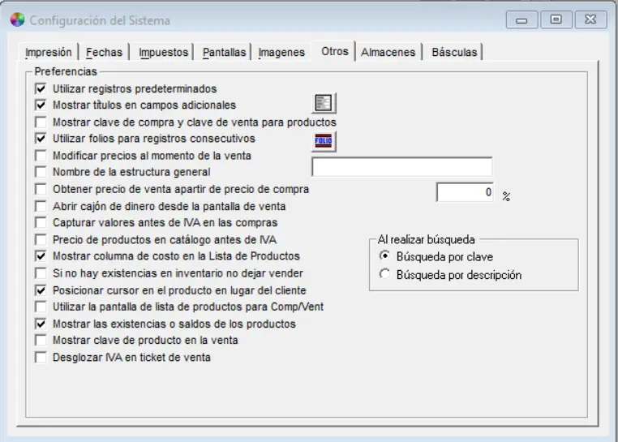Toggle Abrir cajón de dinero checkbox
The width and height of the screenshot is (618, 442).
(41, 206)
